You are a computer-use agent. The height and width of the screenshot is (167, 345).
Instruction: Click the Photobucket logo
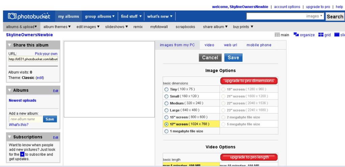coord(29,16)
